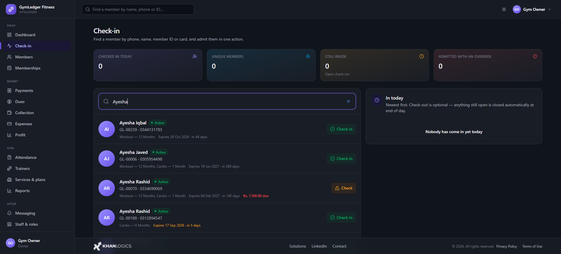Click the Messaging bell icon

(x=9, y=213)
